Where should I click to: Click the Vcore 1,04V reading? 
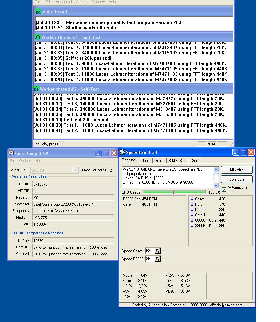(135, 275)
